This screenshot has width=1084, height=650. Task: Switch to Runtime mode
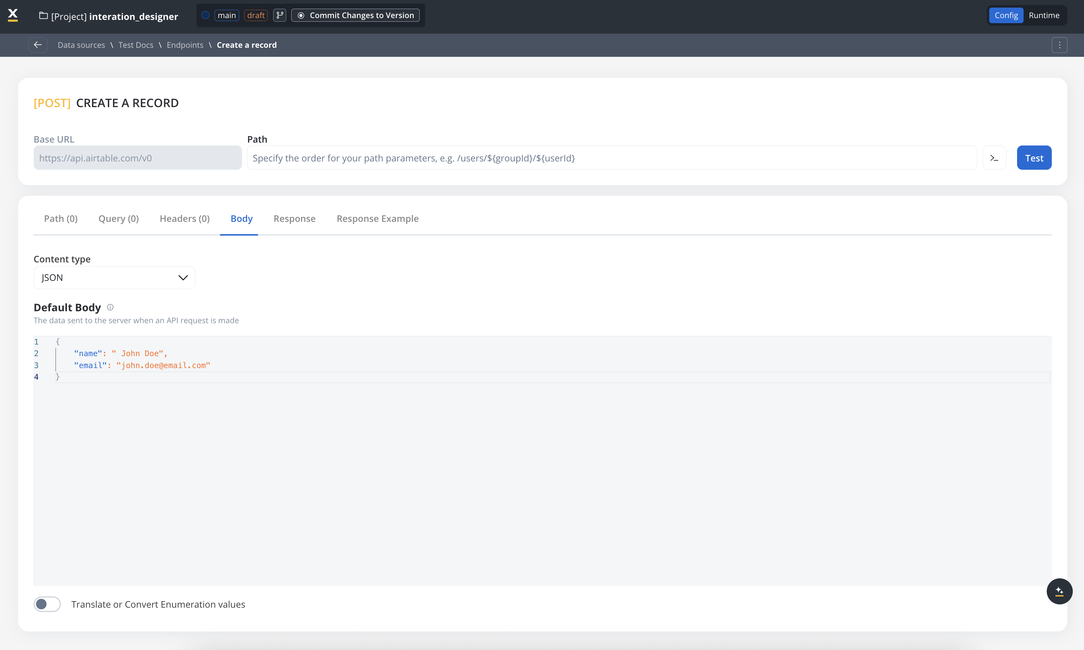[1044, 15]
